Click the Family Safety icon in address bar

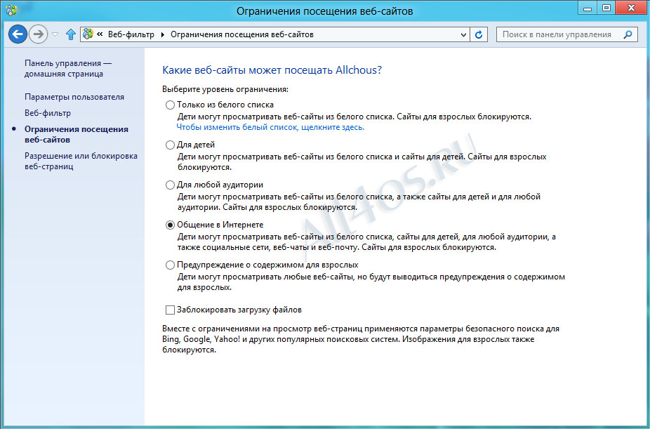88,34
